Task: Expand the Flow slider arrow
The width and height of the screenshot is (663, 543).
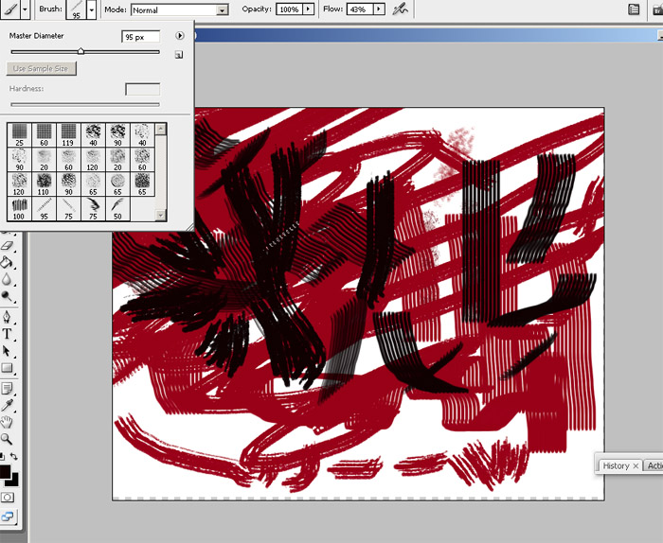Action: (x=380, y=9)
